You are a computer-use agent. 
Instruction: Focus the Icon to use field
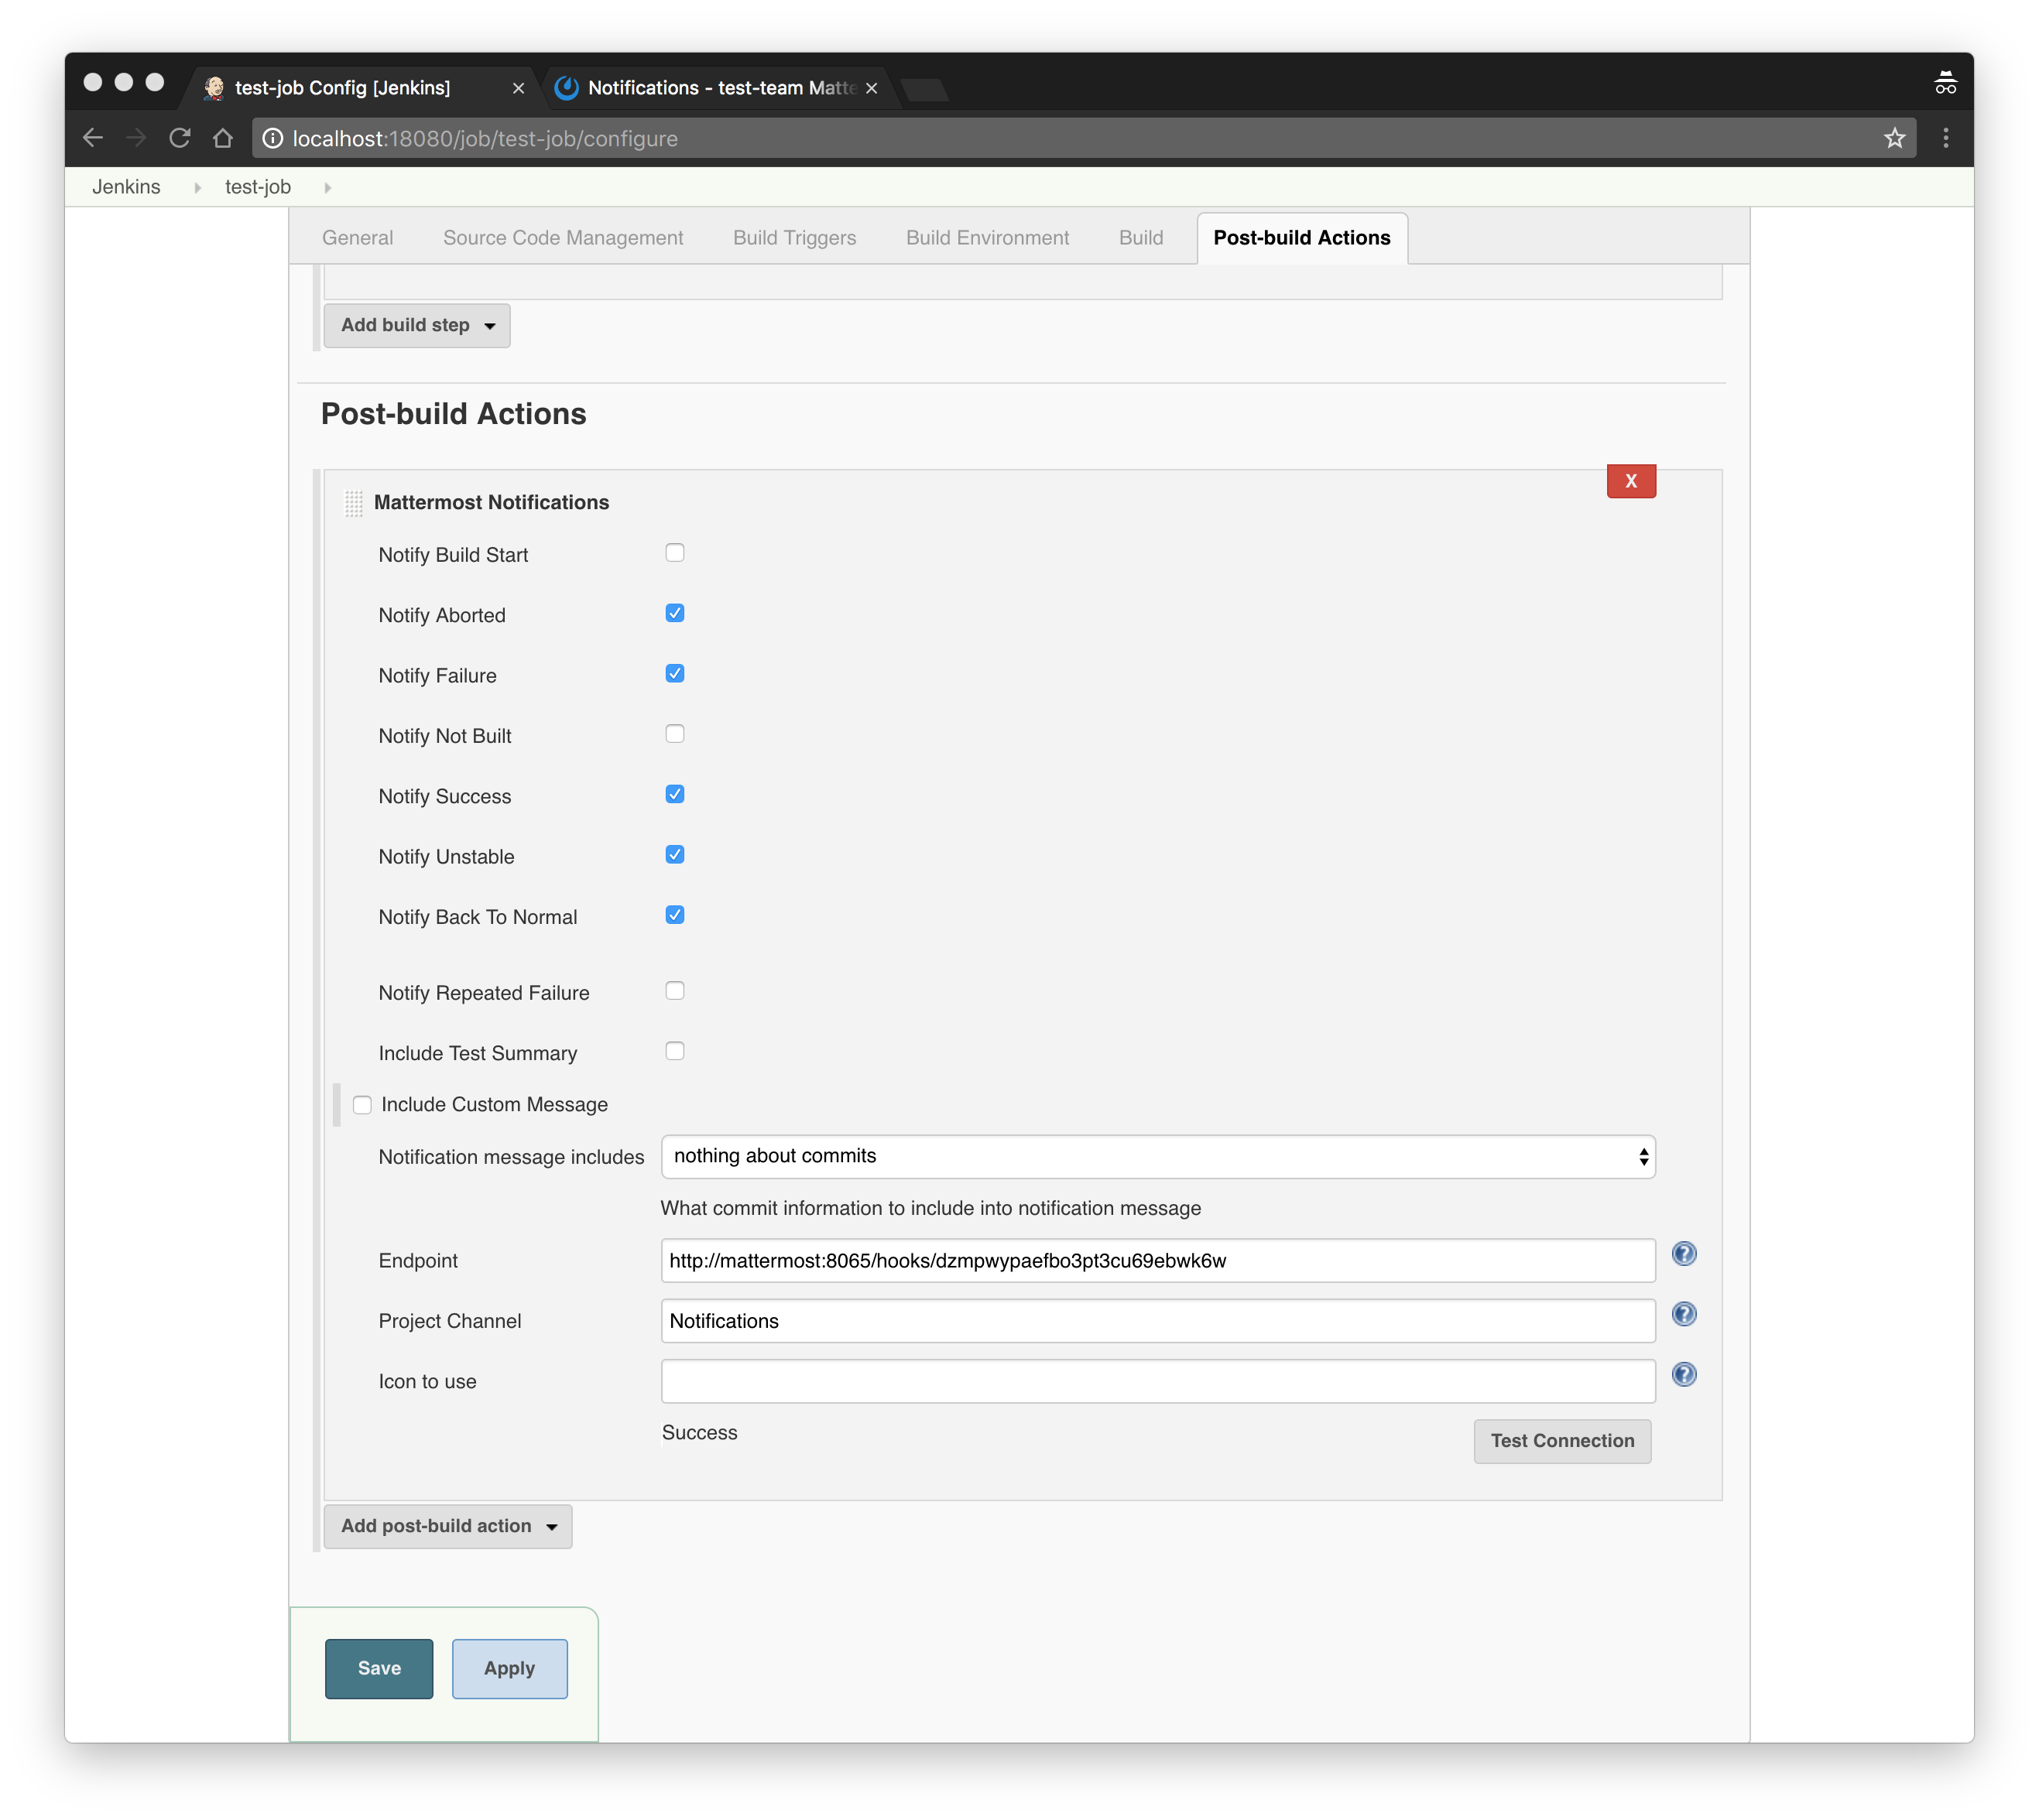click(1157, 1381)
